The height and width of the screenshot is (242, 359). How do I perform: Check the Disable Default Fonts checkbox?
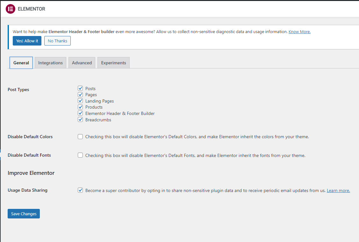click(x=80, y=155)
